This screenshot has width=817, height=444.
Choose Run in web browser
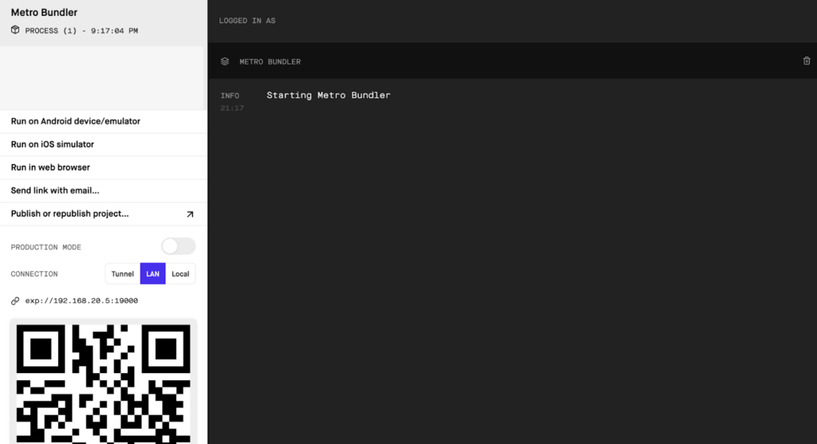click(104, 167)
